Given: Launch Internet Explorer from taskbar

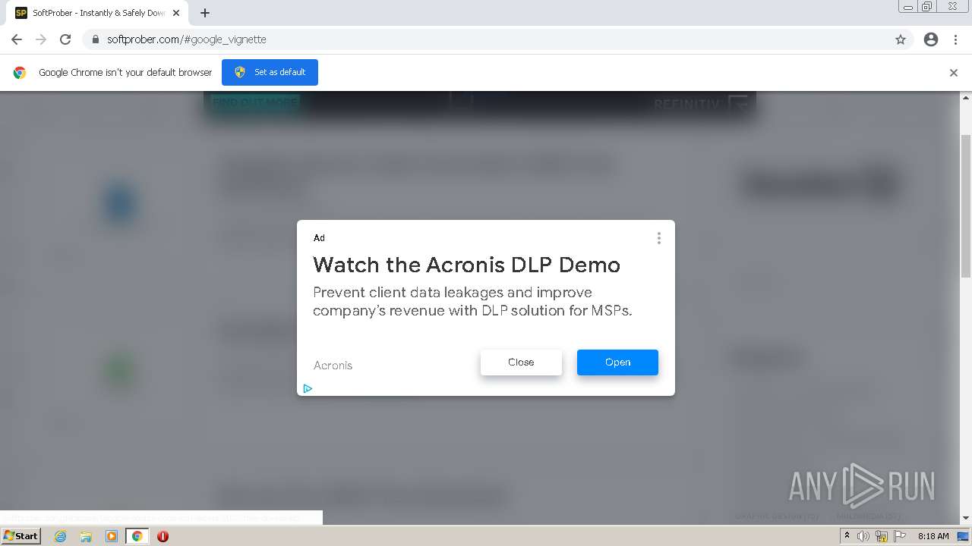Looking at the screenshot, I should pyautogui.click(x=60, y=536).
